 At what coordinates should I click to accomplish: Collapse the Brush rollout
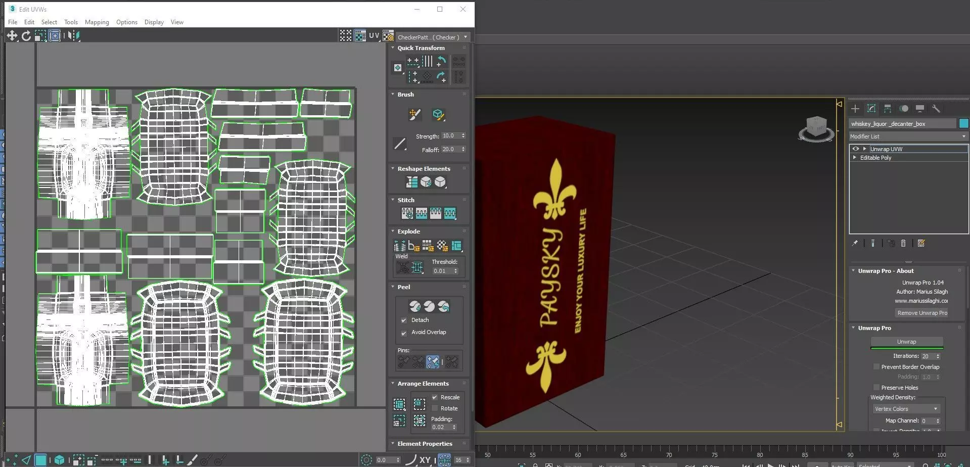[x=393, y=95]
